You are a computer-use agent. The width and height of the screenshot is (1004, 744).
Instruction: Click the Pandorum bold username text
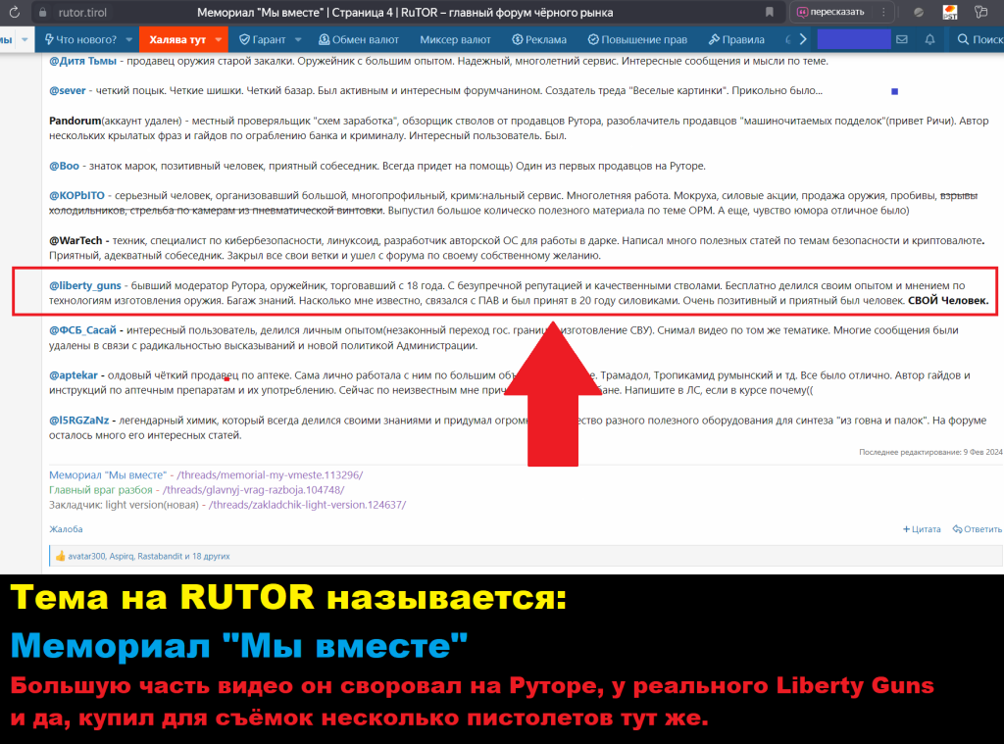75,121
